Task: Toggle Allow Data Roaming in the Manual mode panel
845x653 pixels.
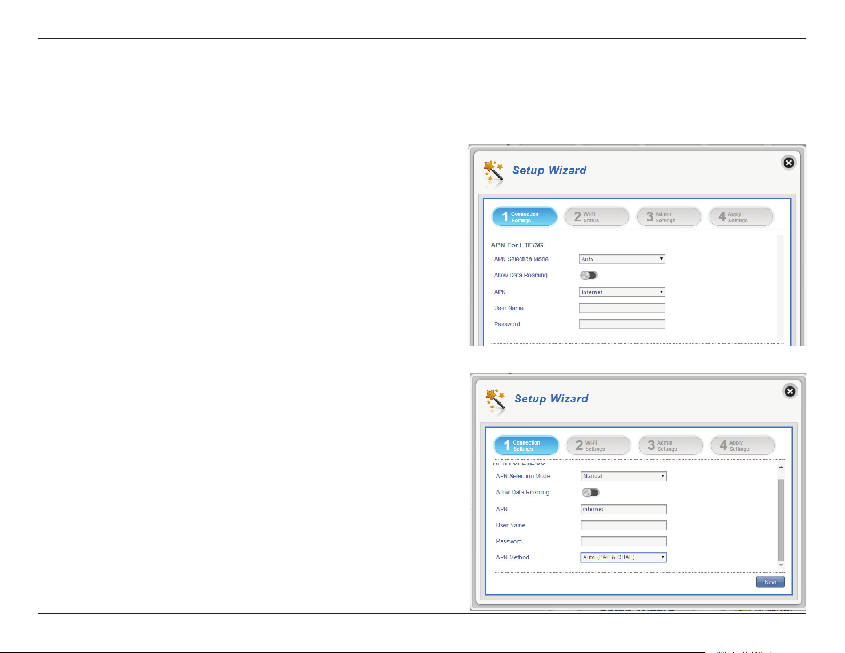Action: (x=591, y=493)
